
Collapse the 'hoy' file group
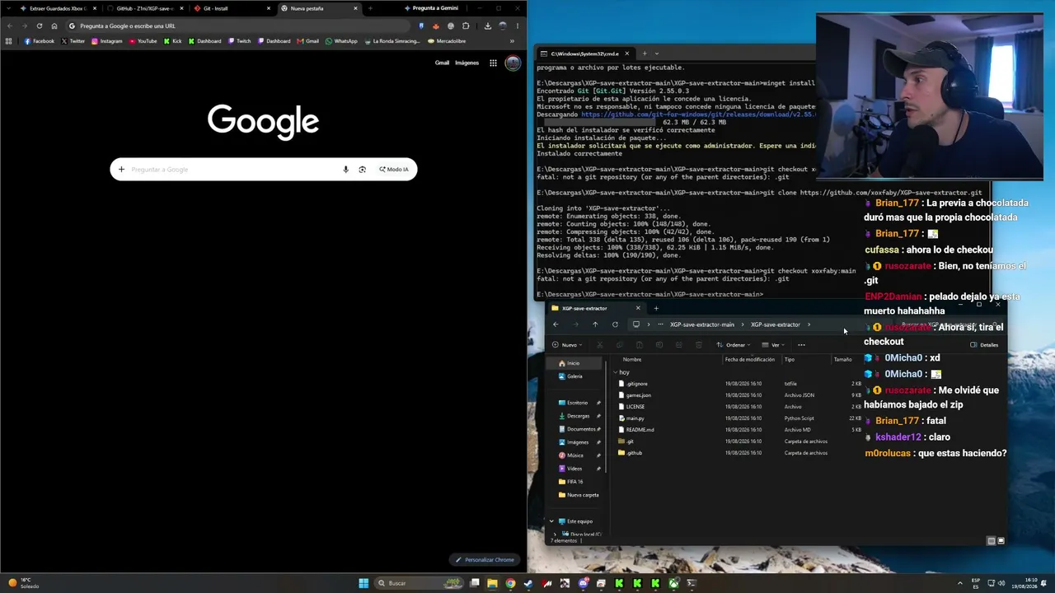point(615,373)
